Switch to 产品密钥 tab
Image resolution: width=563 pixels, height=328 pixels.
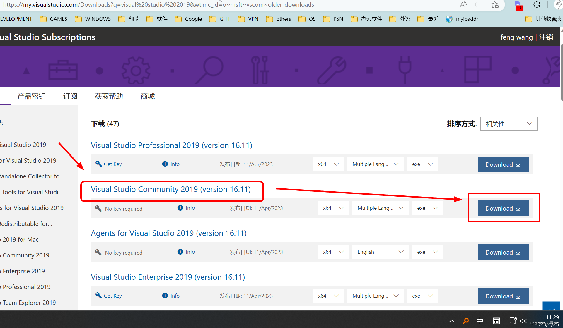coord(31,96)
